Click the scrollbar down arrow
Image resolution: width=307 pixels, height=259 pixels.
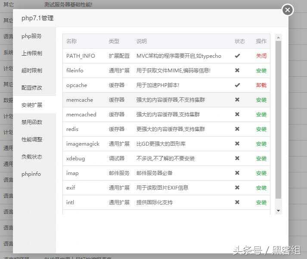pos(278,211)
